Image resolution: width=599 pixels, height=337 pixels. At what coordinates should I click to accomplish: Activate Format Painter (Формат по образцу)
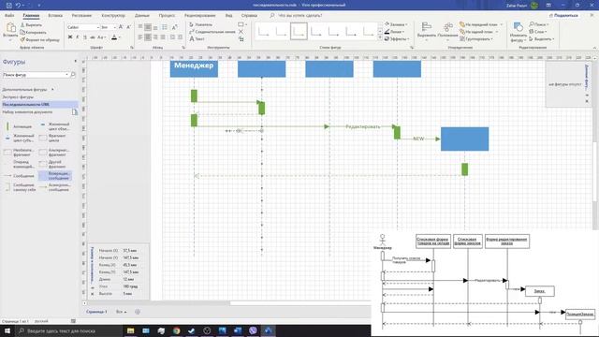39,39
